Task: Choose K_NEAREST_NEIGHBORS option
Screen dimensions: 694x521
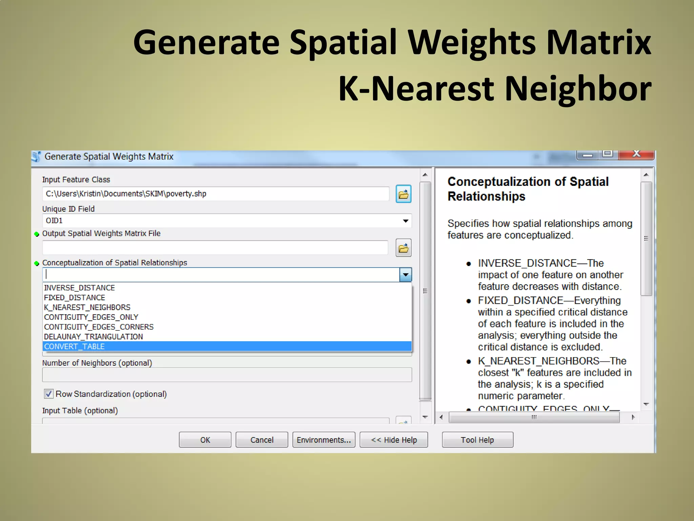Action: pyautogui.click(x=227, y=307)
